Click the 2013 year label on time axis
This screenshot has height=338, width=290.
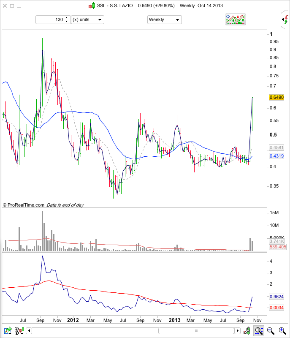point(175,320)
